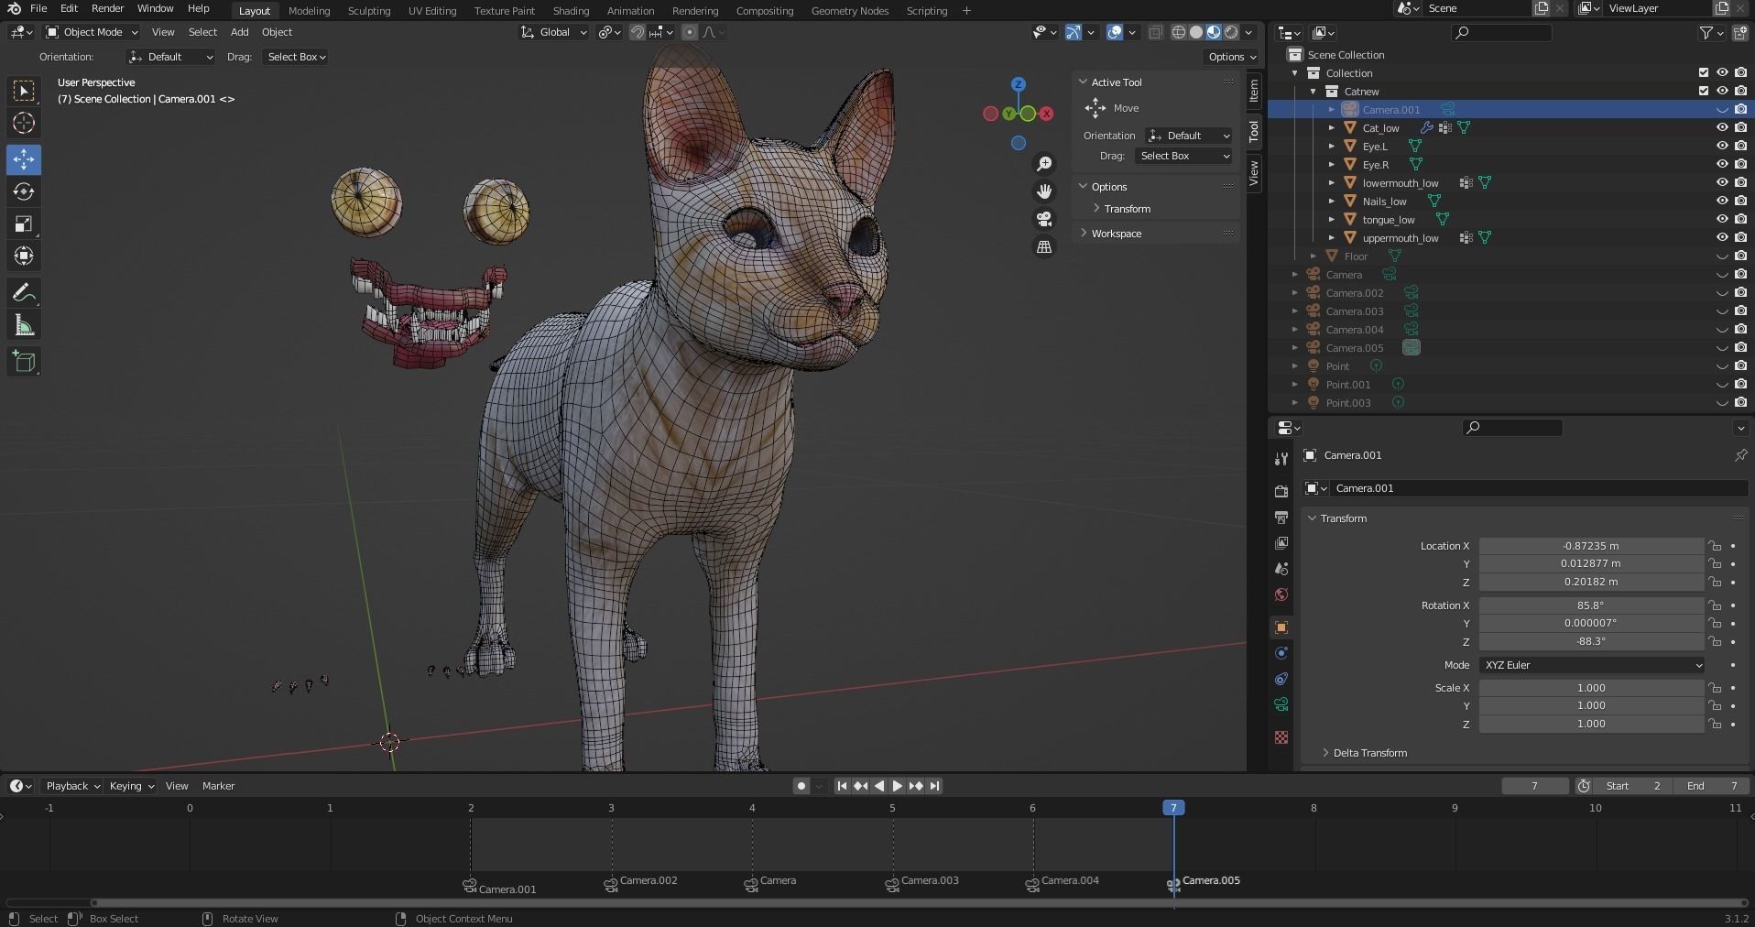1755x927 pixels.
Task: Open the Keying popover
Action: point(132,786)
